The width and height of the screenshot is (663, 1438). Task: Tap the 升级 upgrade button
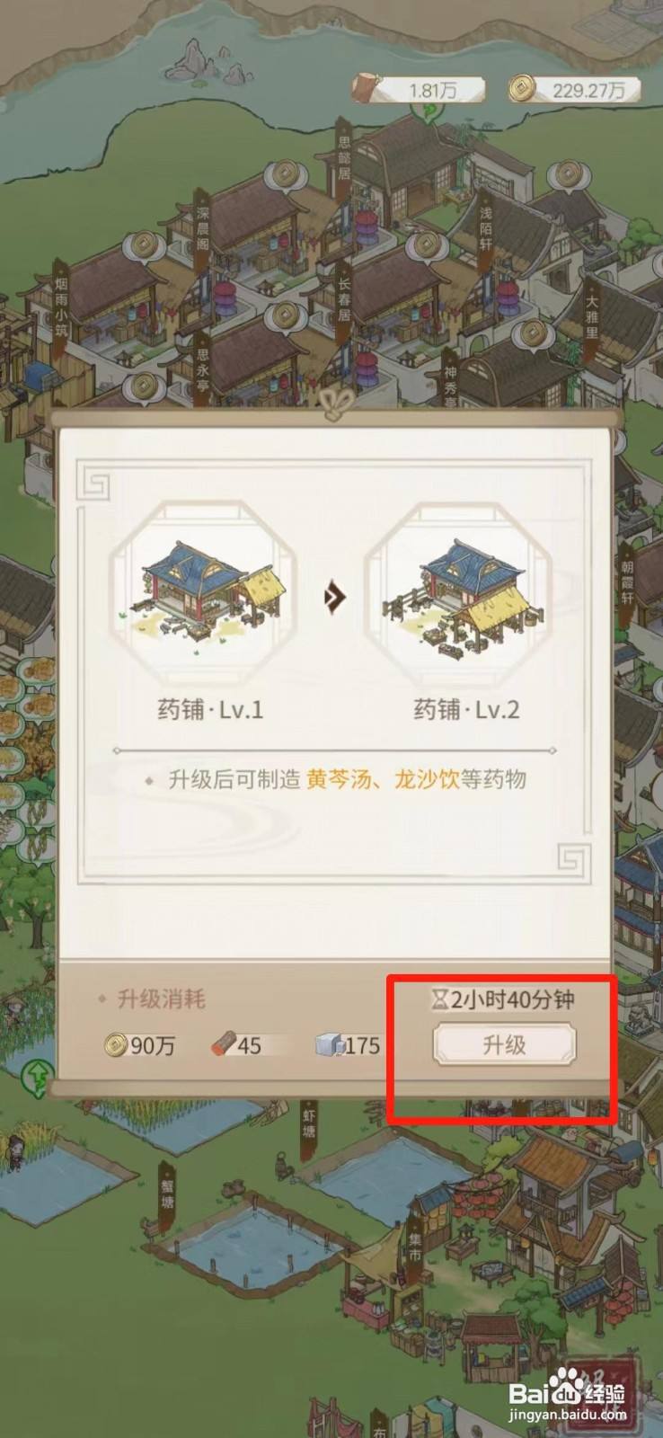(504, 1044)
